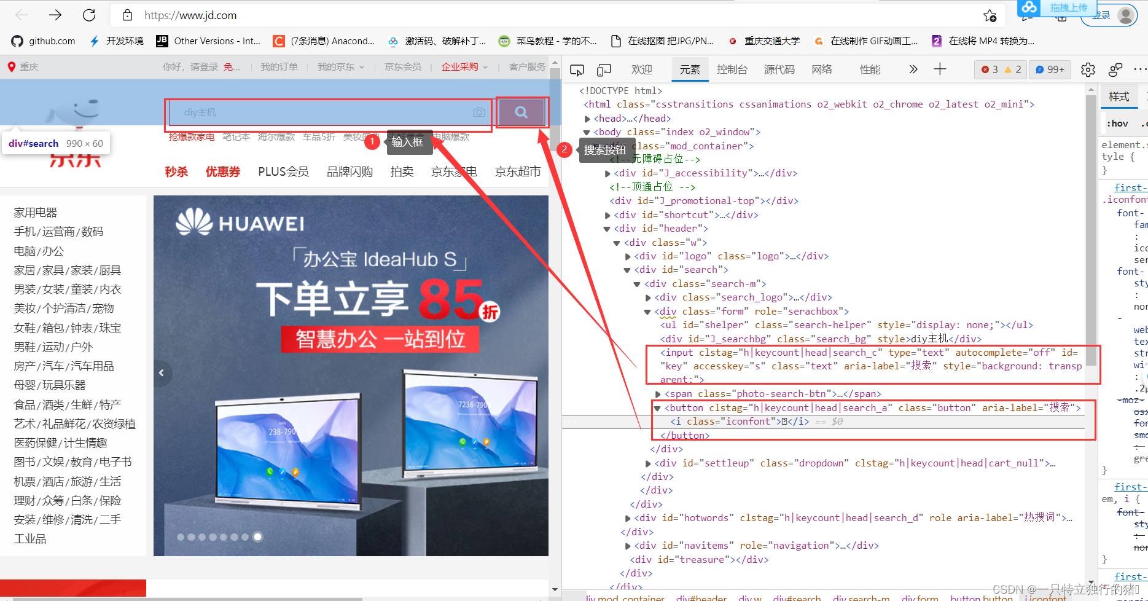This screenshot has width=1148, height=601.
Task: Open the 重庆交通大学 bookmark
Action: 763,41
